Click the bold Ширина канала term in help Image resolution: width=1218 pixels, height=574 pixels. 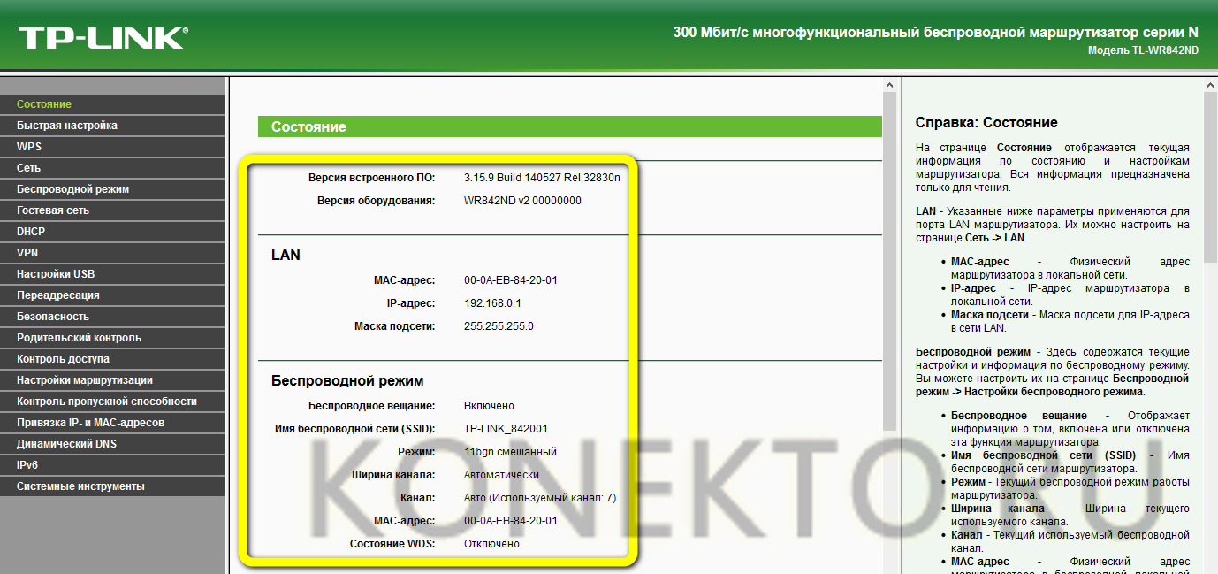[x=998, y=509]
